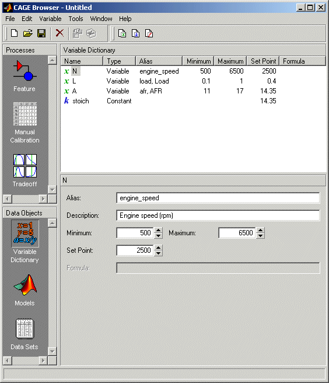The width and height of the screenshot is (329, 383).
Task: Decrease the Minimum value with the down arrow
Action: coord(159,236)
